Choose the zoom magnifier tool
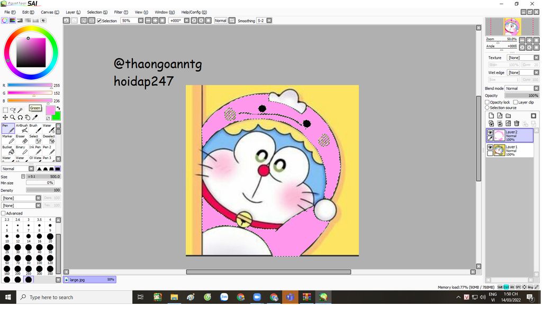542x316 pixels. 13,118
